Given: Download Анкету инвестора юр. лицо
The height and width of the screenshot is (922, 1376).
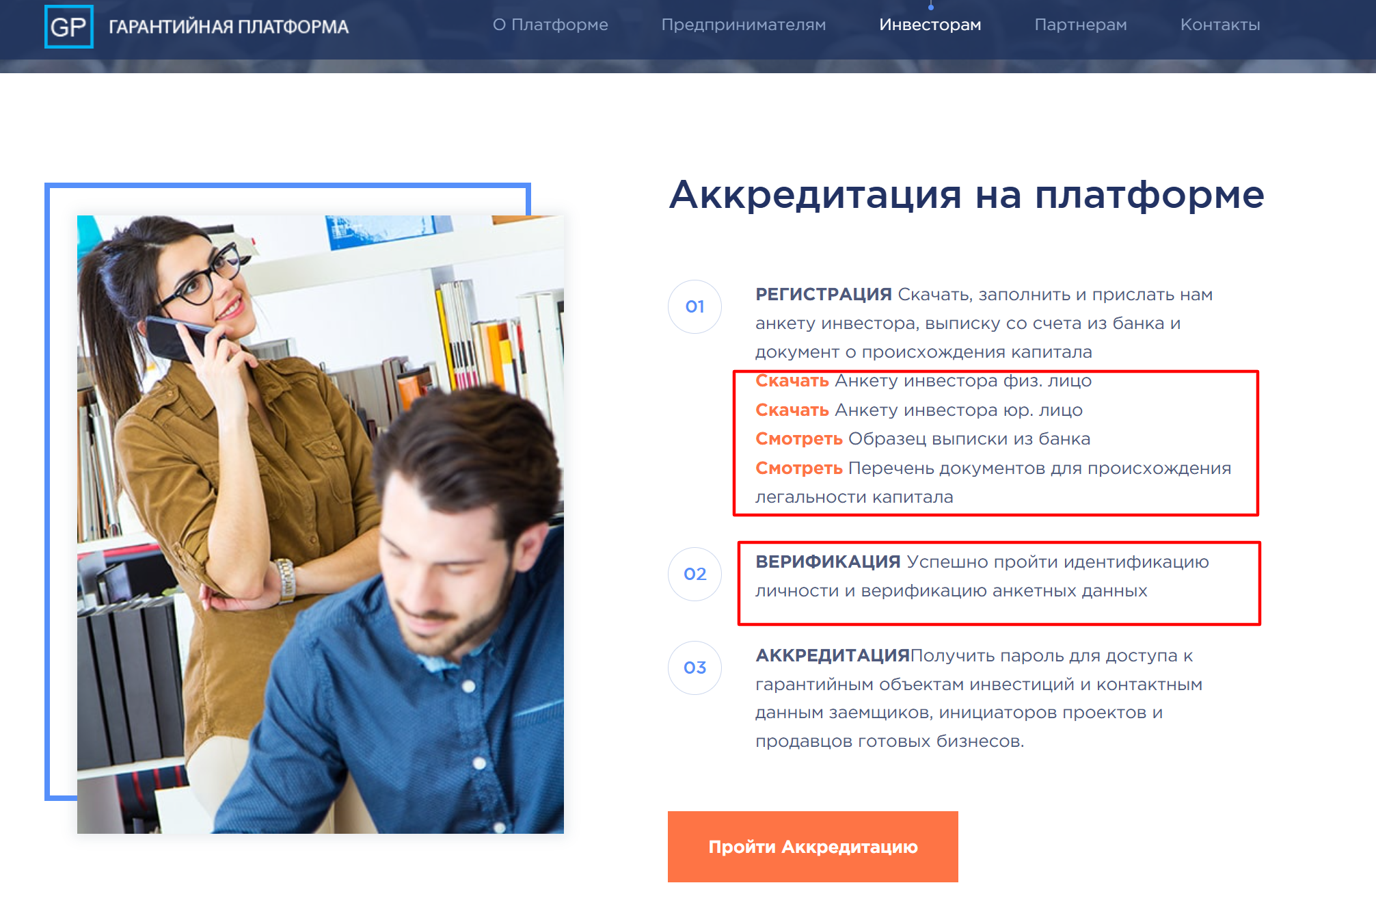Looking at the screenshot, I should [792, 410].
